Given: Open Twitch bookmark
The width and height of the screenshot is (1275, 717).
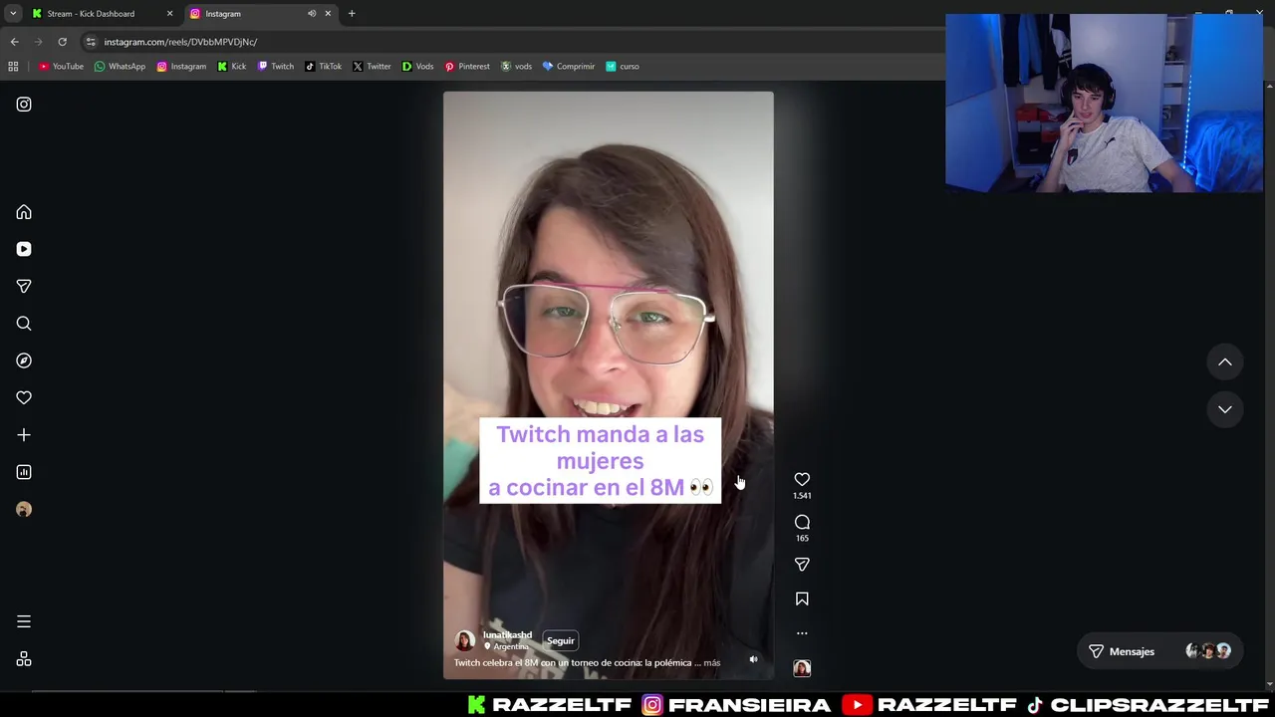Looking at the screenshot, I should [x=276, y=67].
